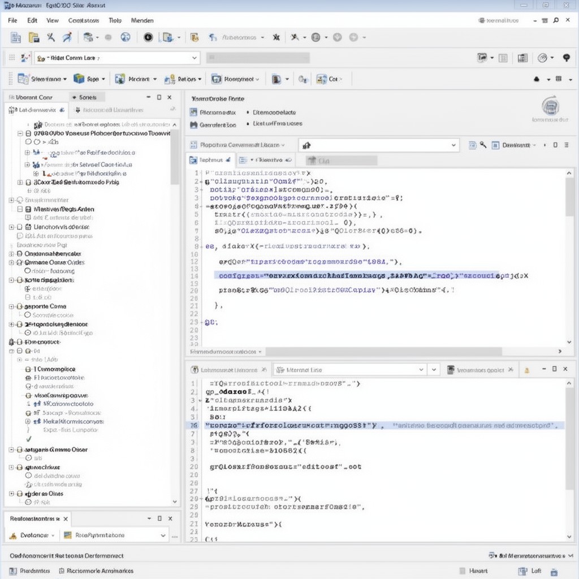
Task: Expand the aatgarib Gmmno Oiser tree node
Action: pyautogui.click(x=11, y=450)
